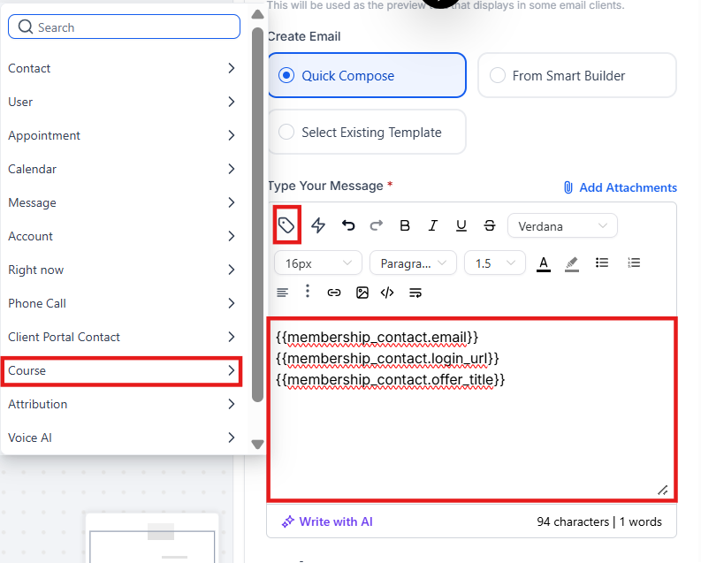Open the source code view icon
Screen dimensions: 701x563
387,292
